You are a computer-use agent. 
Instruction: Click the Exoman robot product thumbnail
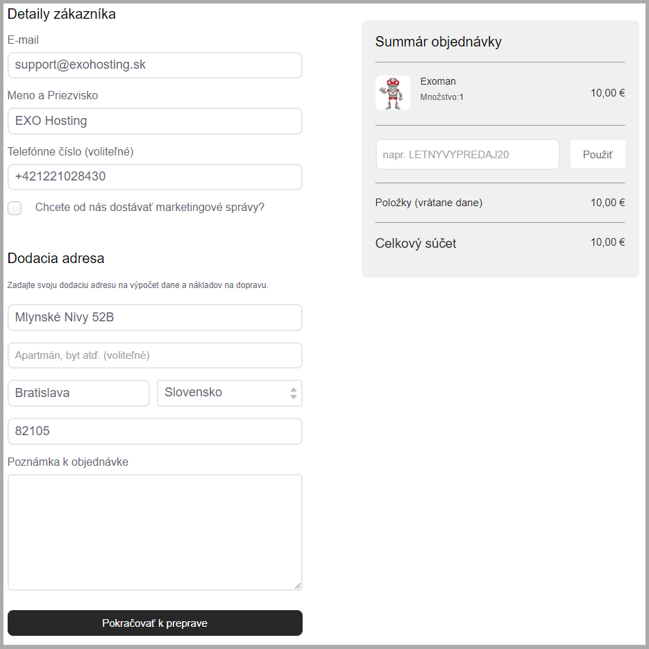(393, 93)
